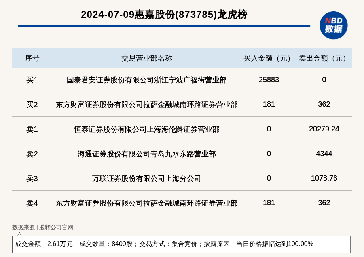Click the sell amount 1078.76
364x257 pixels.
pyautogui.click(x=324, y=178)
